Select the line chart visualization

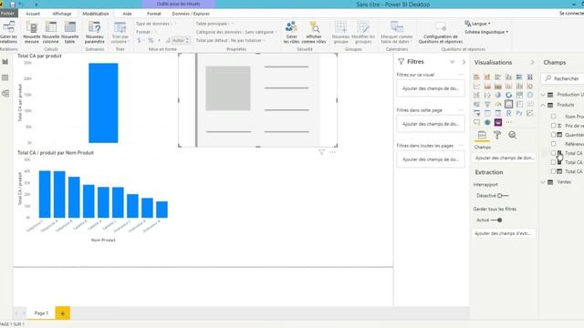[x=476, y=86]
